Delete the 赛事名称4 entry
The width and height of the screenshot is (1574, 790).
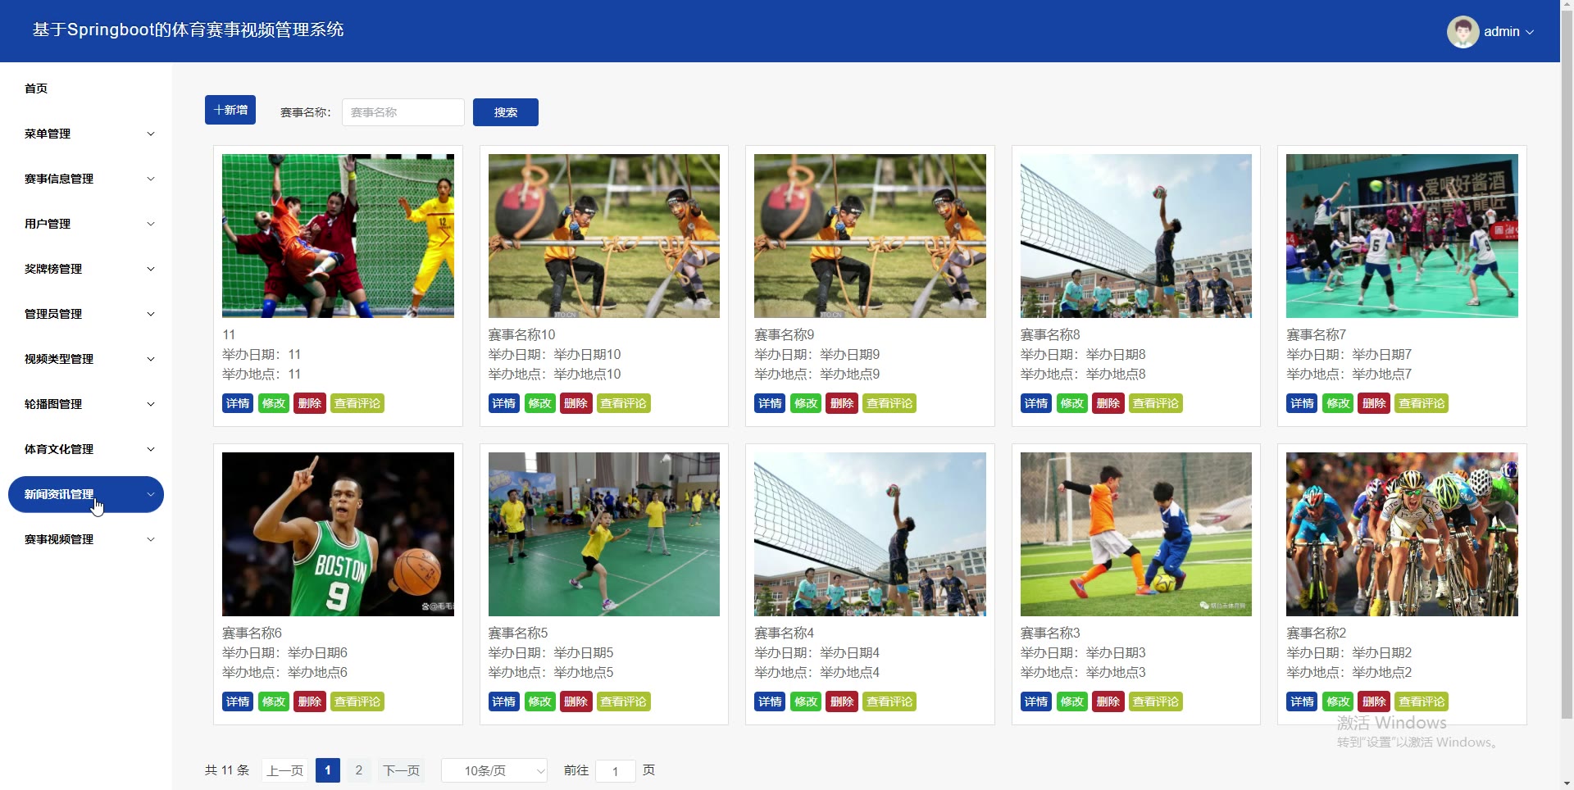842,701
